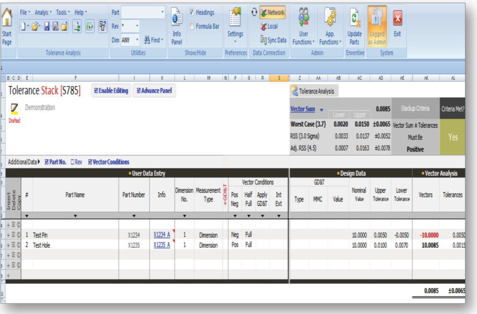Open the X1234 A info link
The image size is (477, 314).
pos(162,235)
